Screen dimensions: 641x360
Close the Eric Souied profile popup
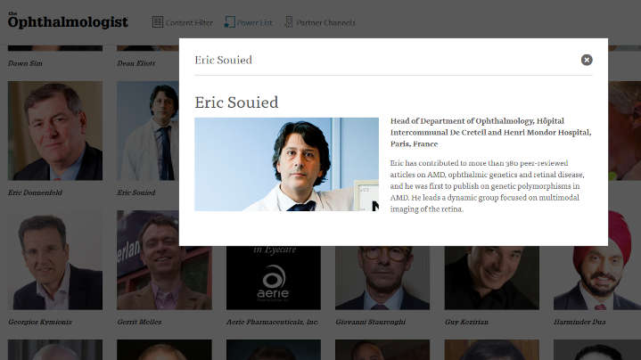(587, 60)
